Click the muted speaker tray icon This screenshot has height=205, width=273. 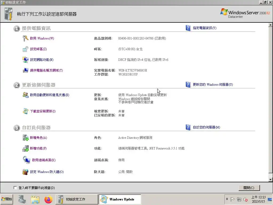(245, 199)
